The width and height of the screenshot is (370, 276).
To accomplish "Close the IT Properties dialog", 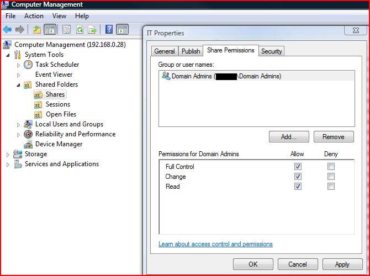I will click(356, 30).
